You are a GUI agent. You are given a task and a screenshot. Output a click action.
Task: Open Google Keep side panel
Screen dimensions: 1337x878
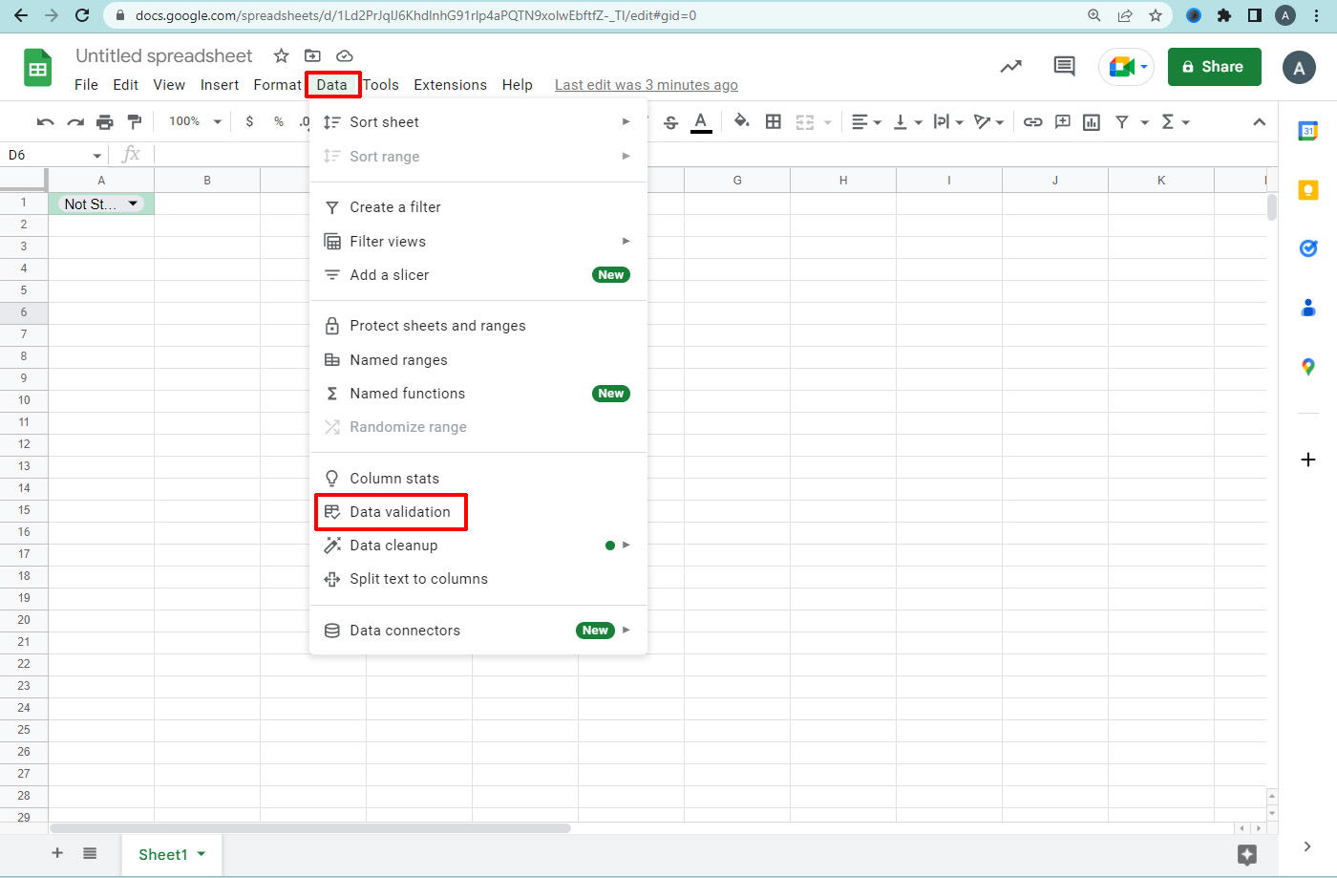[x=1308, y=190]
